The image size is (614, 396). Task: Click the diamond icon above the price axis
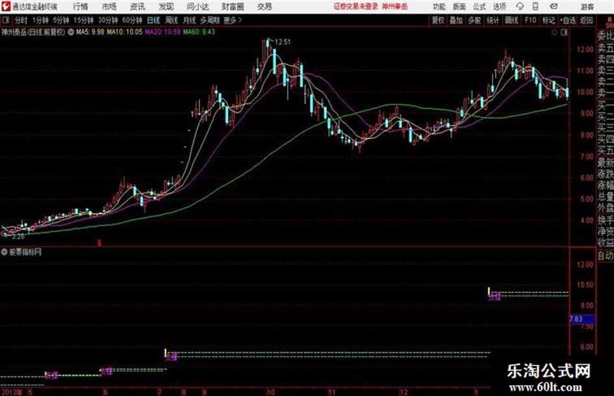coord(554,33)
